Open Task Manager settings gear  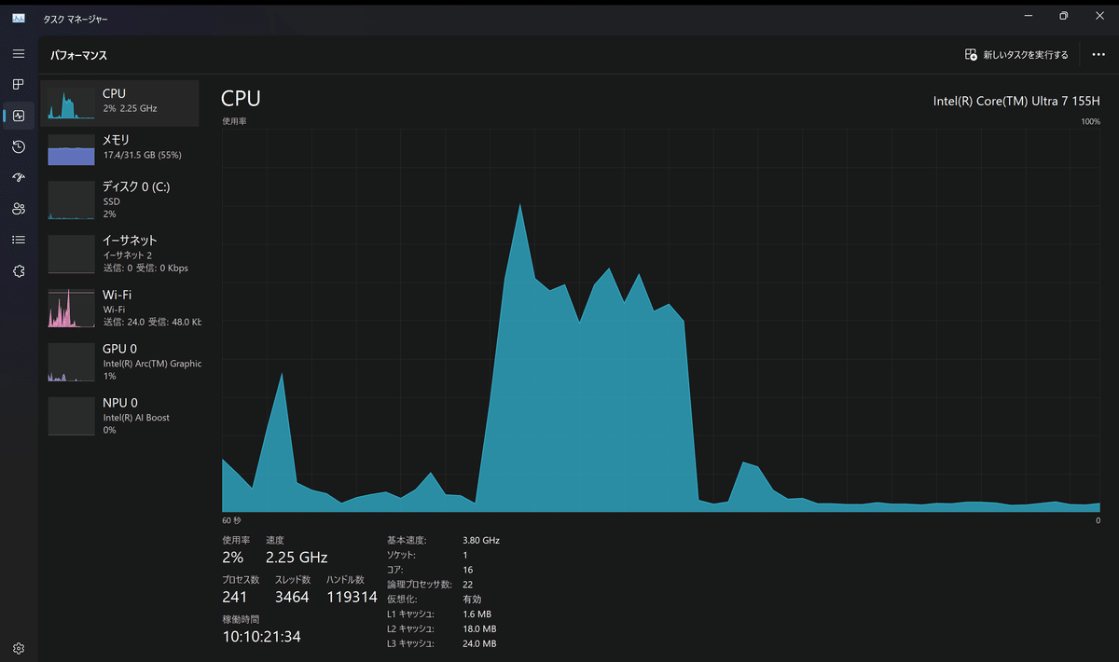[x=19, y=648]
